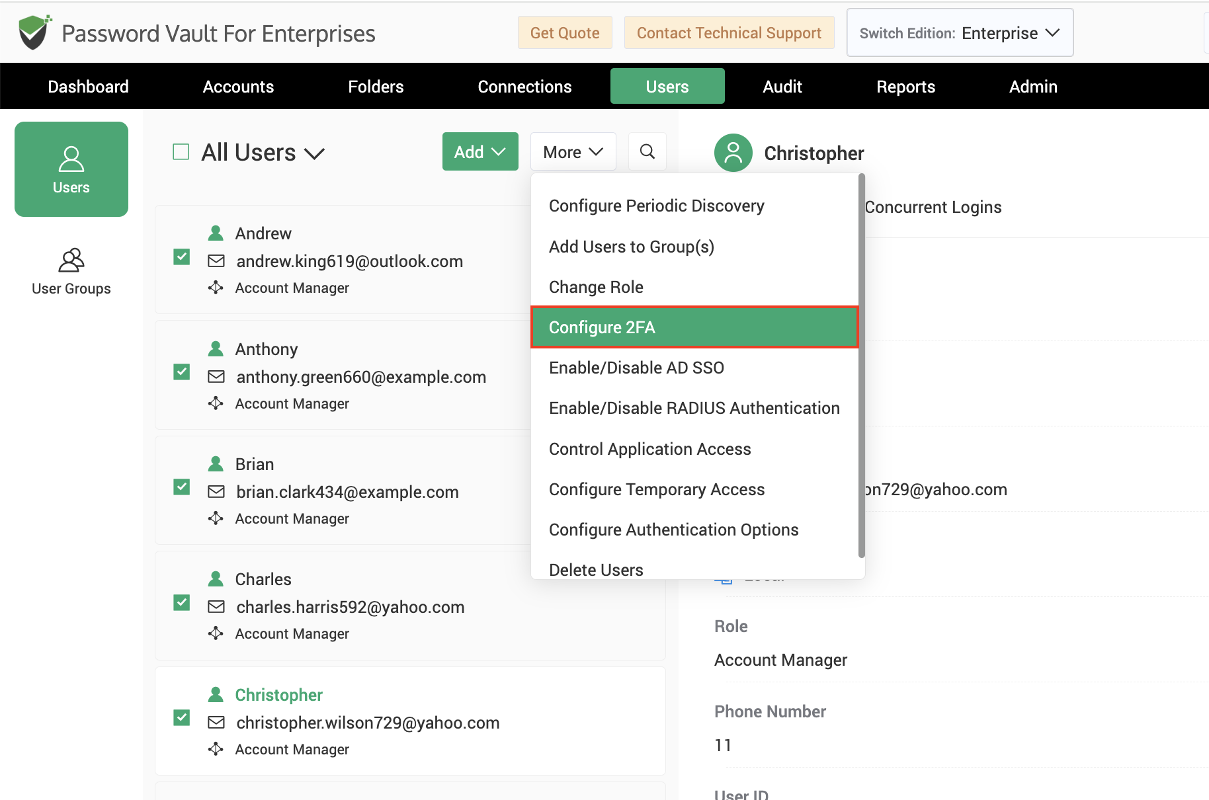Click Charles's name in the user list
This screenshot has height=800, width=1209.
[263, 579]
